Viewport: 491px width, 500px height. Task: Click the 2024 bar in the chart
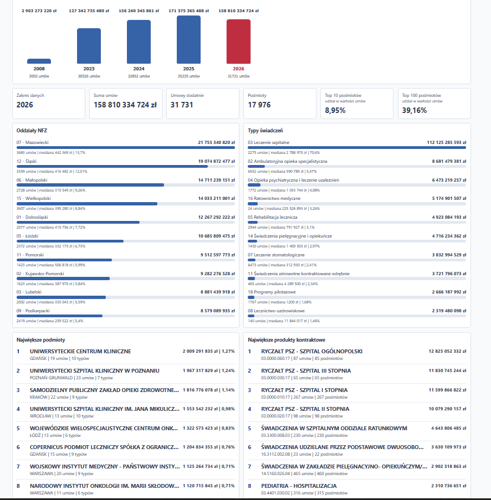coord(139,42)
